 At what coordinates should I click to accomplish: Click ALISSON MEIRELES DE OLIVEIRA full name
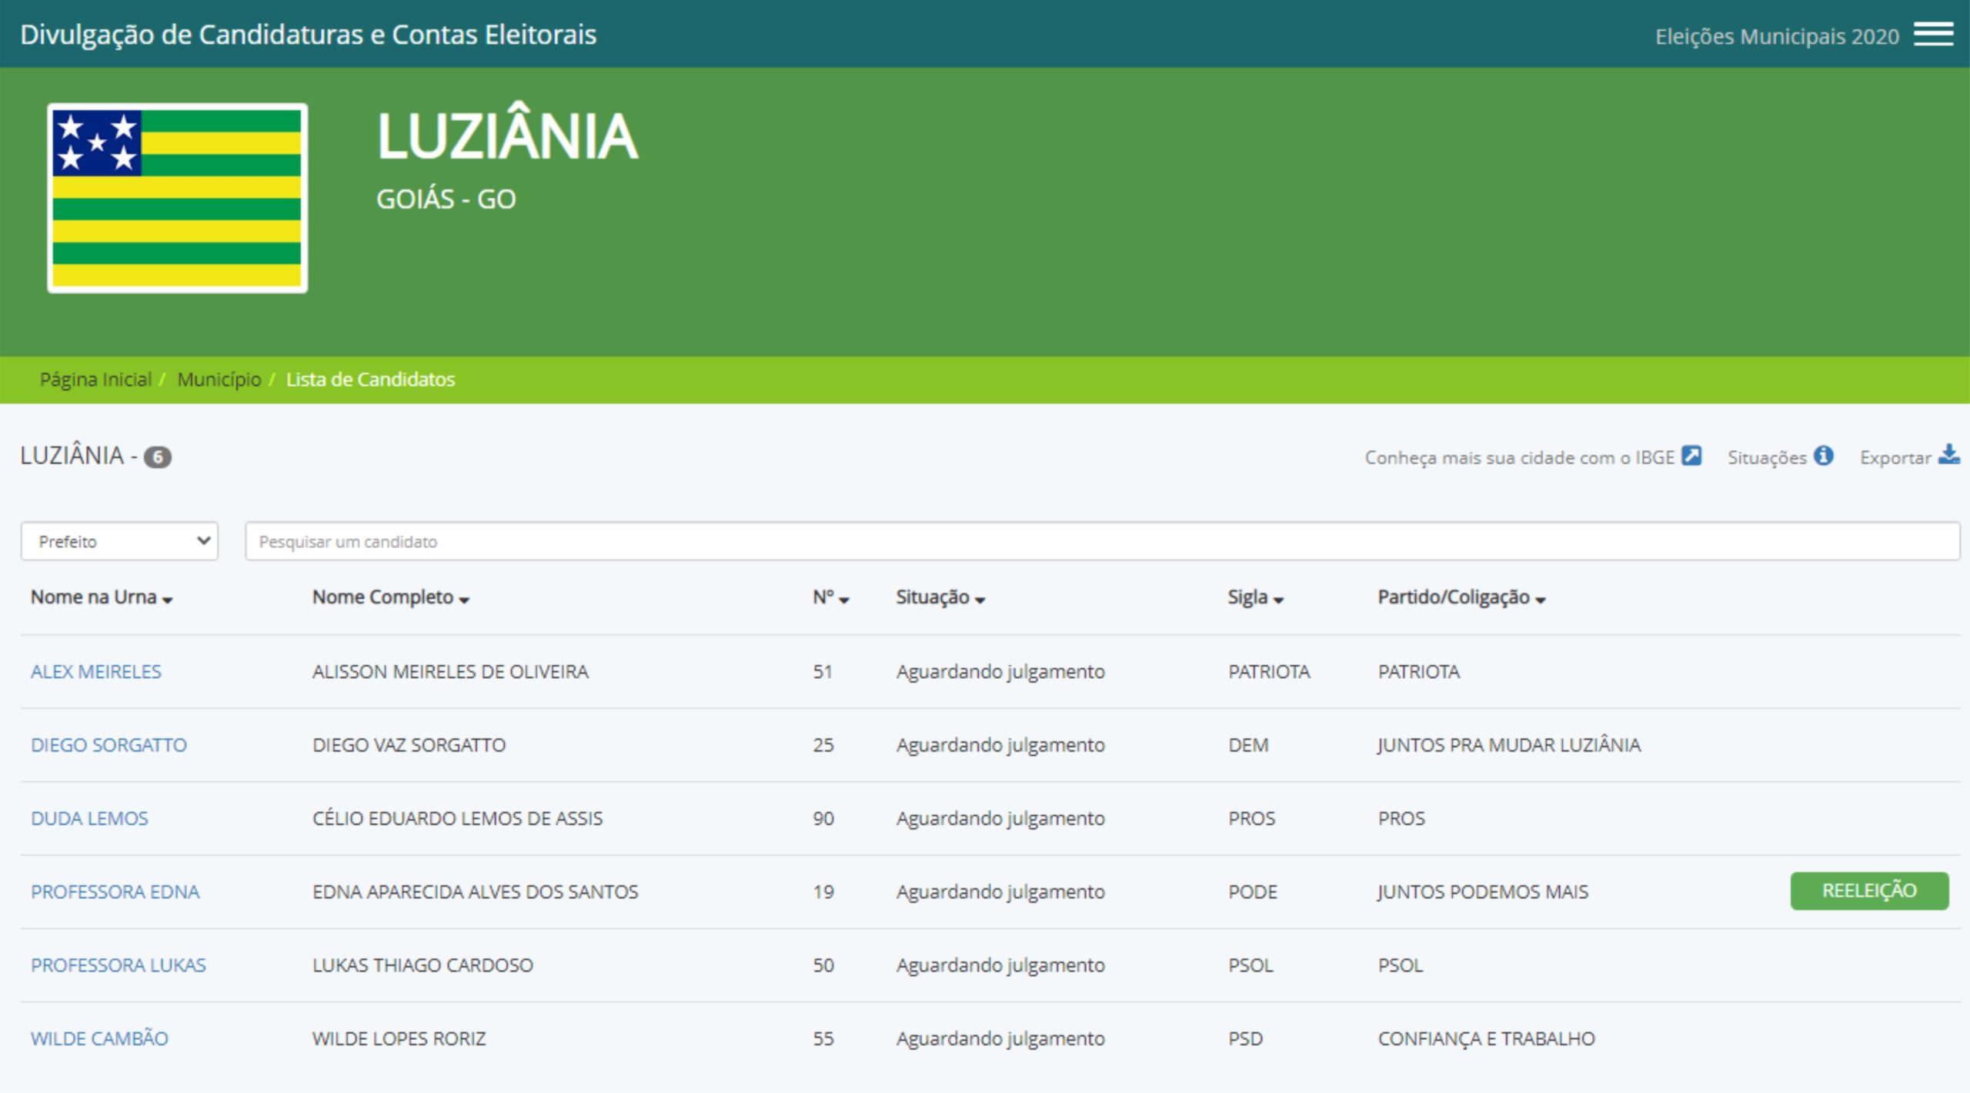(x=450, y=671)
